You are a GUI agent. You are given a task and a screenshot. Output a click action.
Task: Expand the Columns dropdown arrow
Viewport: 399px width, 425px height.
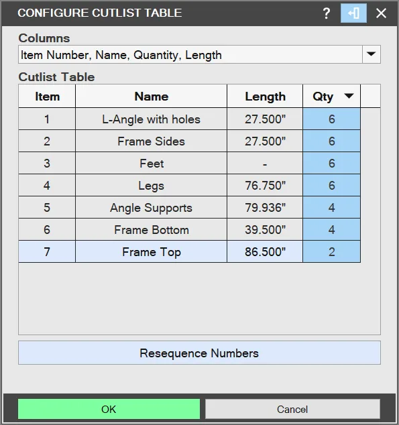coord(371,54)
